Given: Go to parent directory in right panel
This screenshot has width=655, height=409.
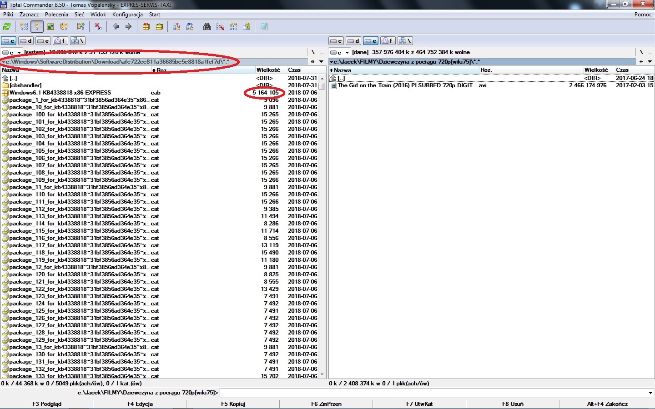Looking at the screenshot, I should [x=650, y=52].
